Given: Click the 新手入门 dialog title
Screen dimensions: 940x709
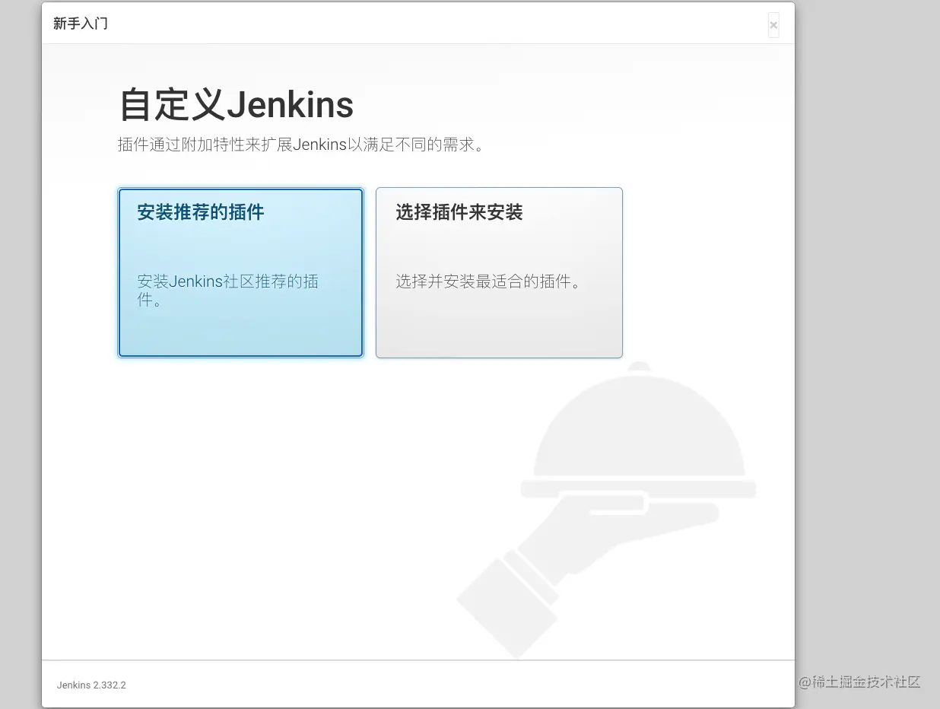Looking at the screenshot, I should click(81, 24).
